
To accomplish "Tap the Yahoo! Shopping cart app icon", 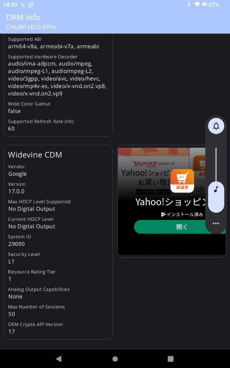I will click(x=182, y=181).
